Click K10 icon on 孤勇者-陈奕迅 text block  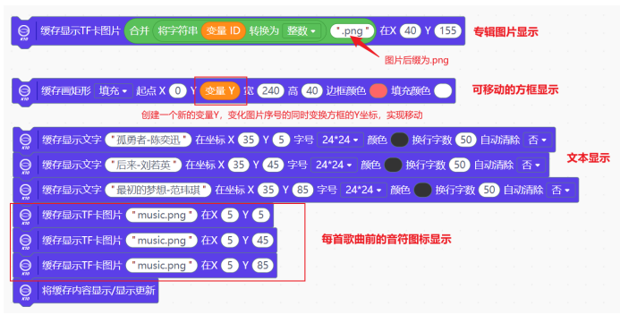click(x=25, y=140)
